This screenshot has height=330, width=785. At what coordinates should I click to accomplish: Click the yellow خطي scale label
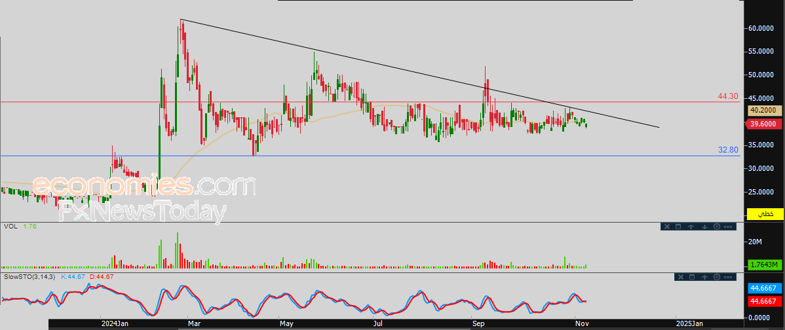765,214
